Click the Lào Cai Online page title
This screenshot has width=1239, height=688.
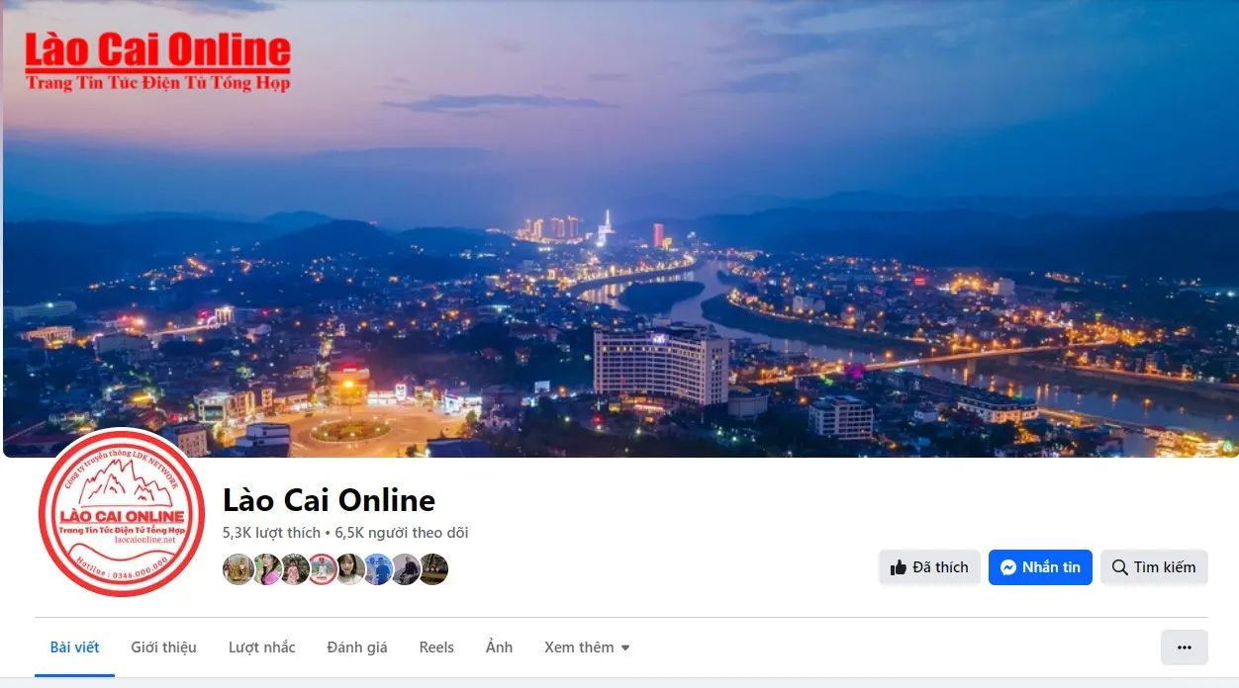click(x=329, y=500)
